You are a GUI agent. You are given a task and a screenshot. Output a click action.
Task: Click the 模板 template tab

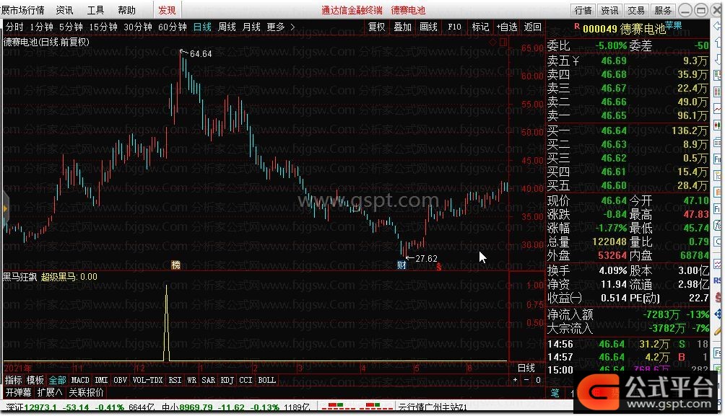click(x=35, y=381)
